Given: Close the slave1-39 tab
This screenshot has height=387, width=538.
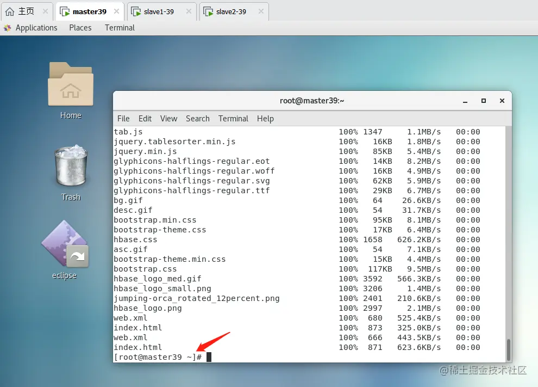Looking at the screenshot, I should tap(189, 11).
